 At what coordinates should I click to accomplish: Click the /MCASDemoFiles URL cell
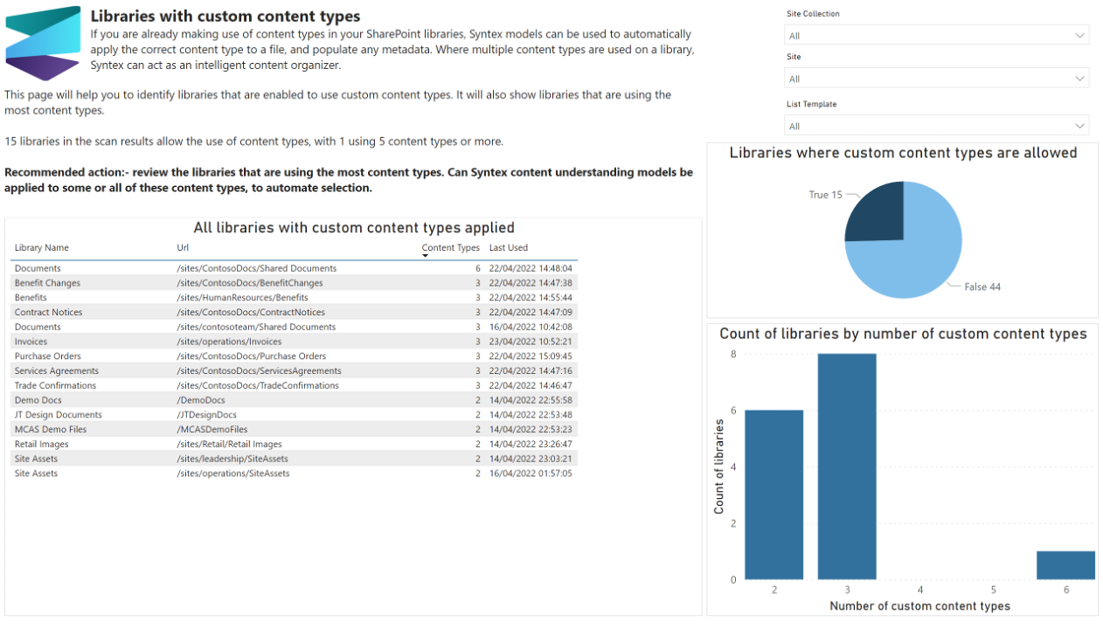[205, 429]
